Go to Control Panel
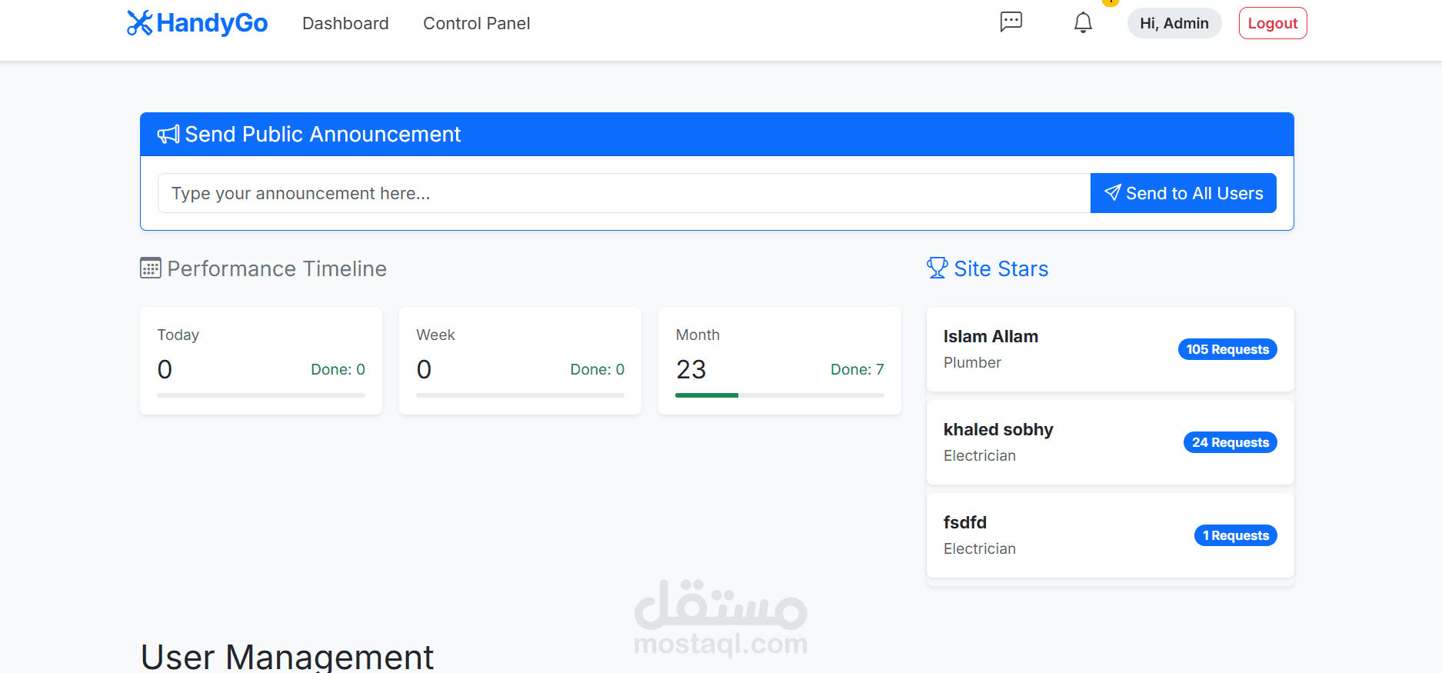1442x673 pixels. point(476,23)
